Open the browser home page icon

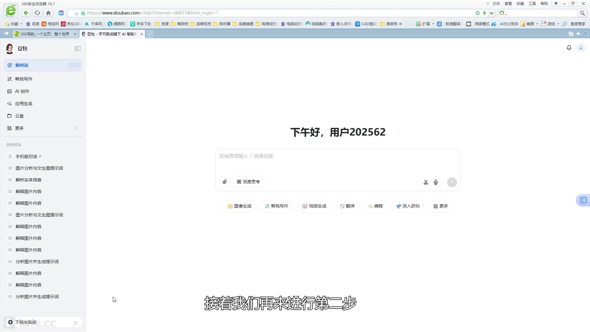(x=48, y=13)
